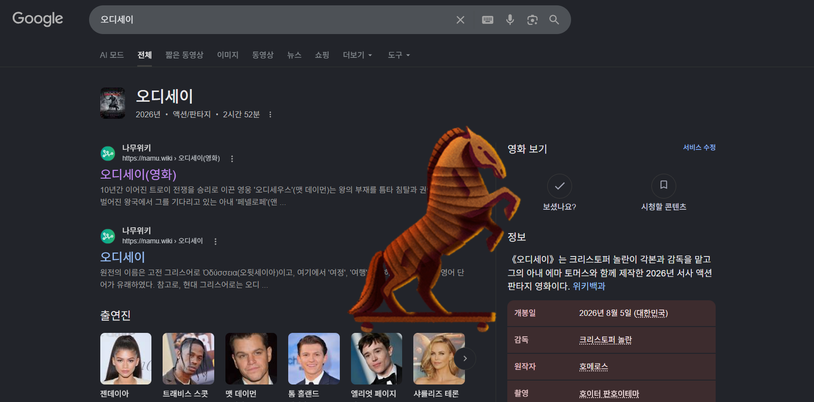Open the options menu next to namu.wiki › 오디세이
Screen dimensions: 814x402
(x=215, y=241)
